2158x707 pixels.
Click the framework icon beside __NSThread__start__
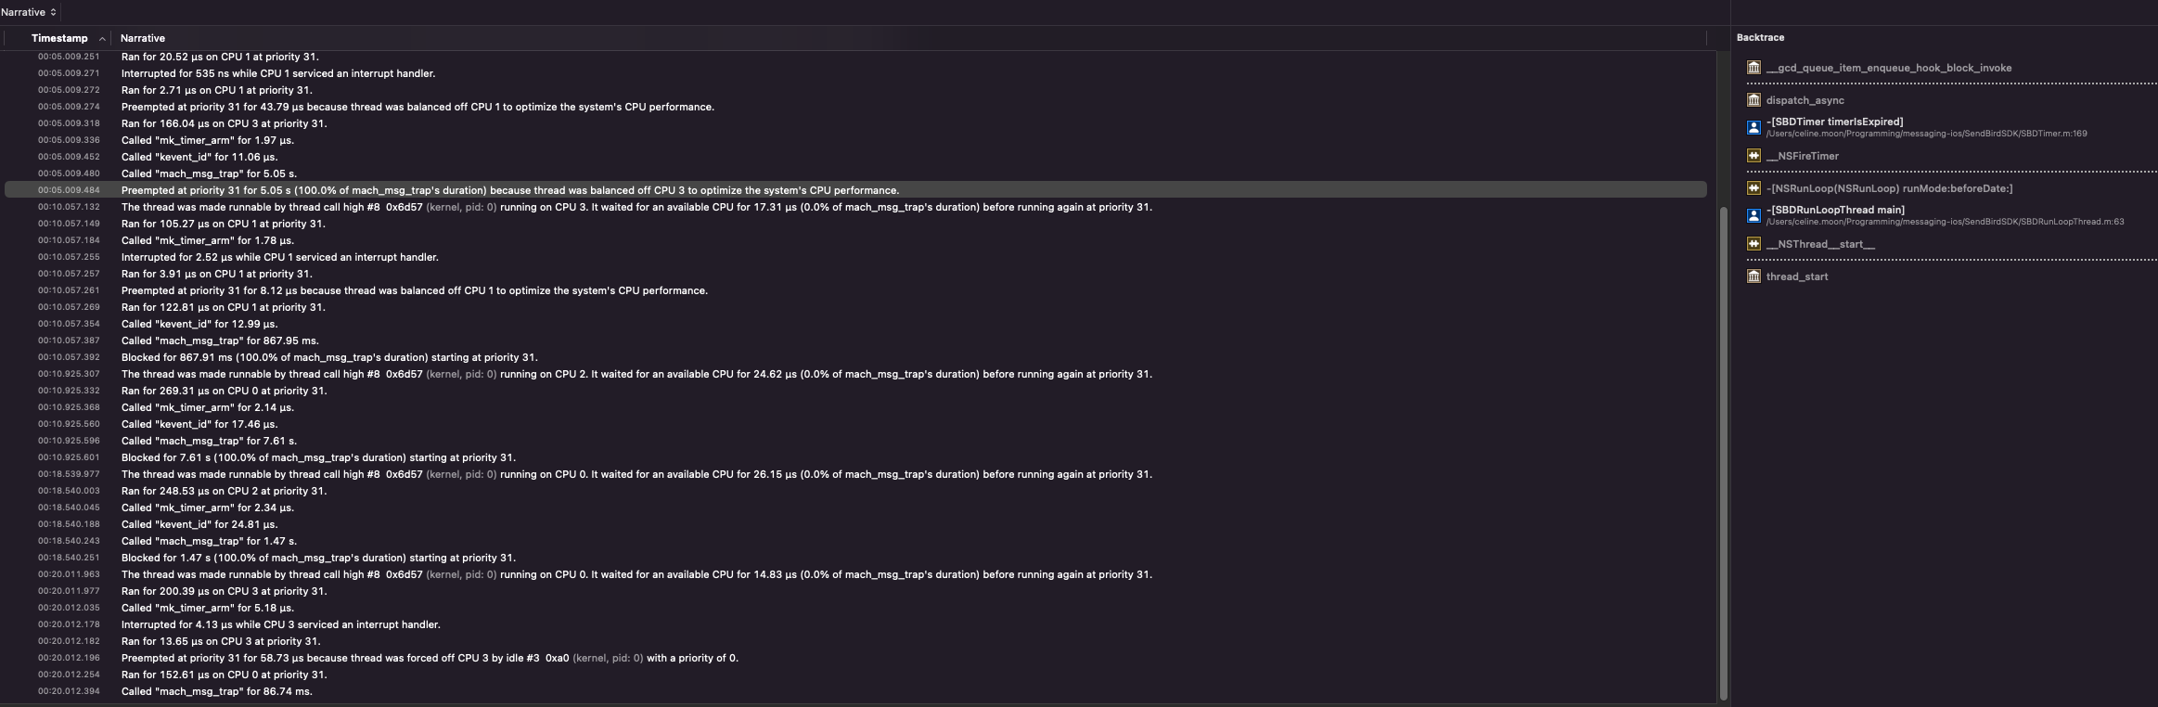coord(1753,244)
